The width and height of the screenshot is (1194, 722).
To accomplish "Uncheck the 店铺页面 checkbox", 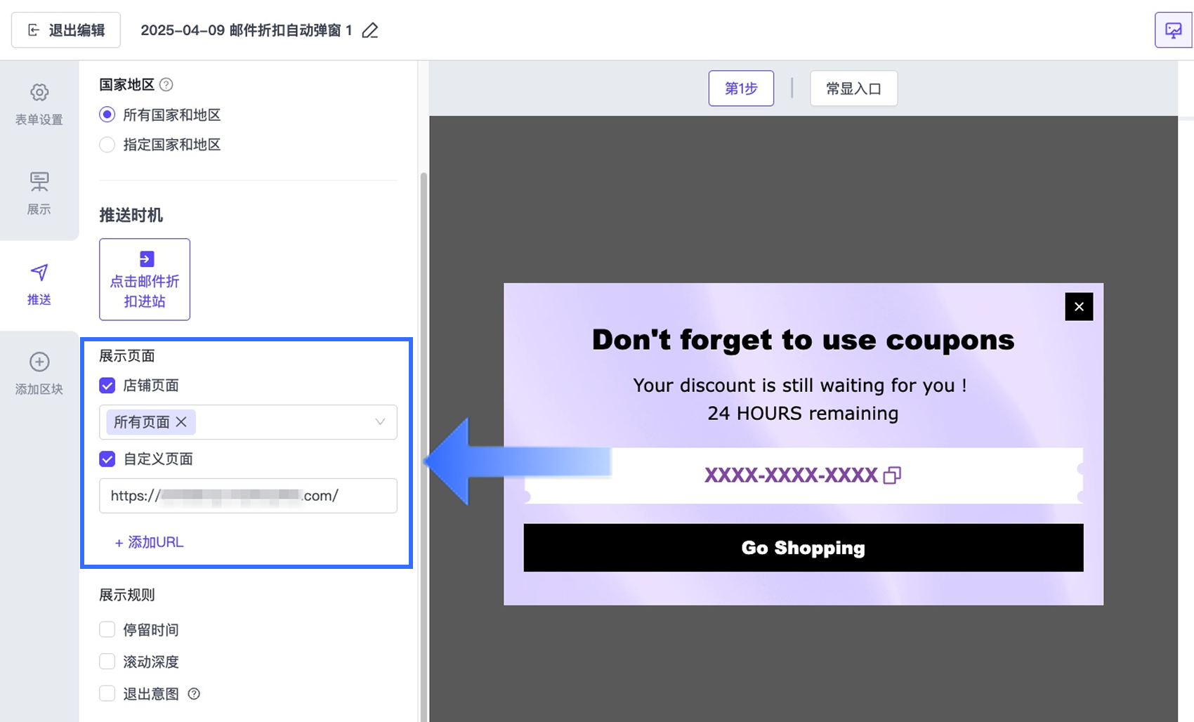I will (x=107, y=386).
